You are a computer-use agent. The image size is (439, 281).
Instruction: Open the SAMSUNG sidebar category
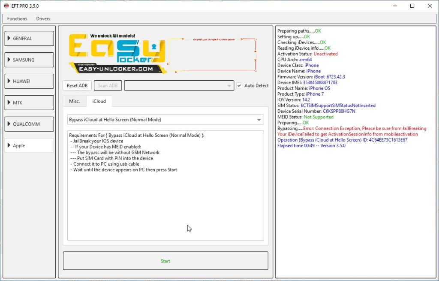(x=29, y=60)
